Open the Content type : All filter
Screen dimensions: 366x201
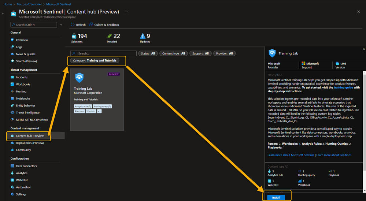[x=173, y=53]
